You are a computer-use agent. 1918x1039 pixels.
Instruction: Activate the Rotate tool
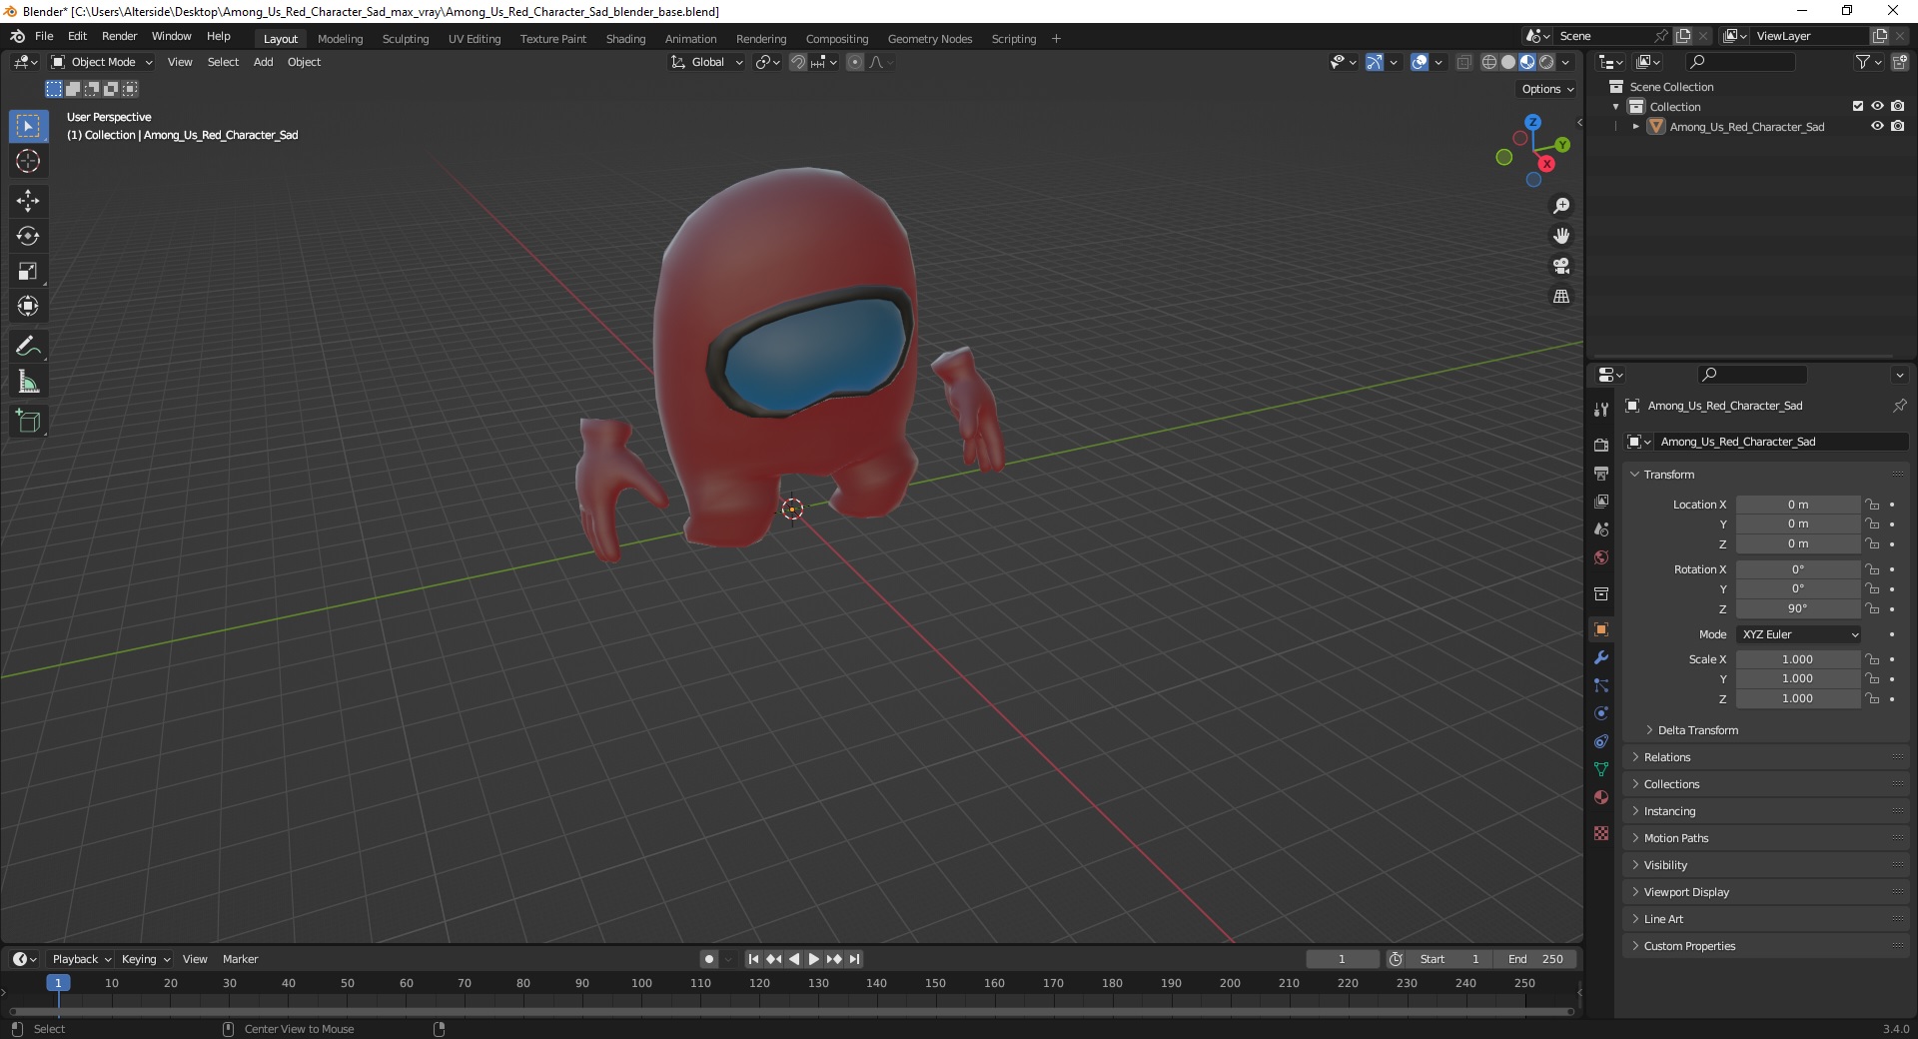point(28,236)
